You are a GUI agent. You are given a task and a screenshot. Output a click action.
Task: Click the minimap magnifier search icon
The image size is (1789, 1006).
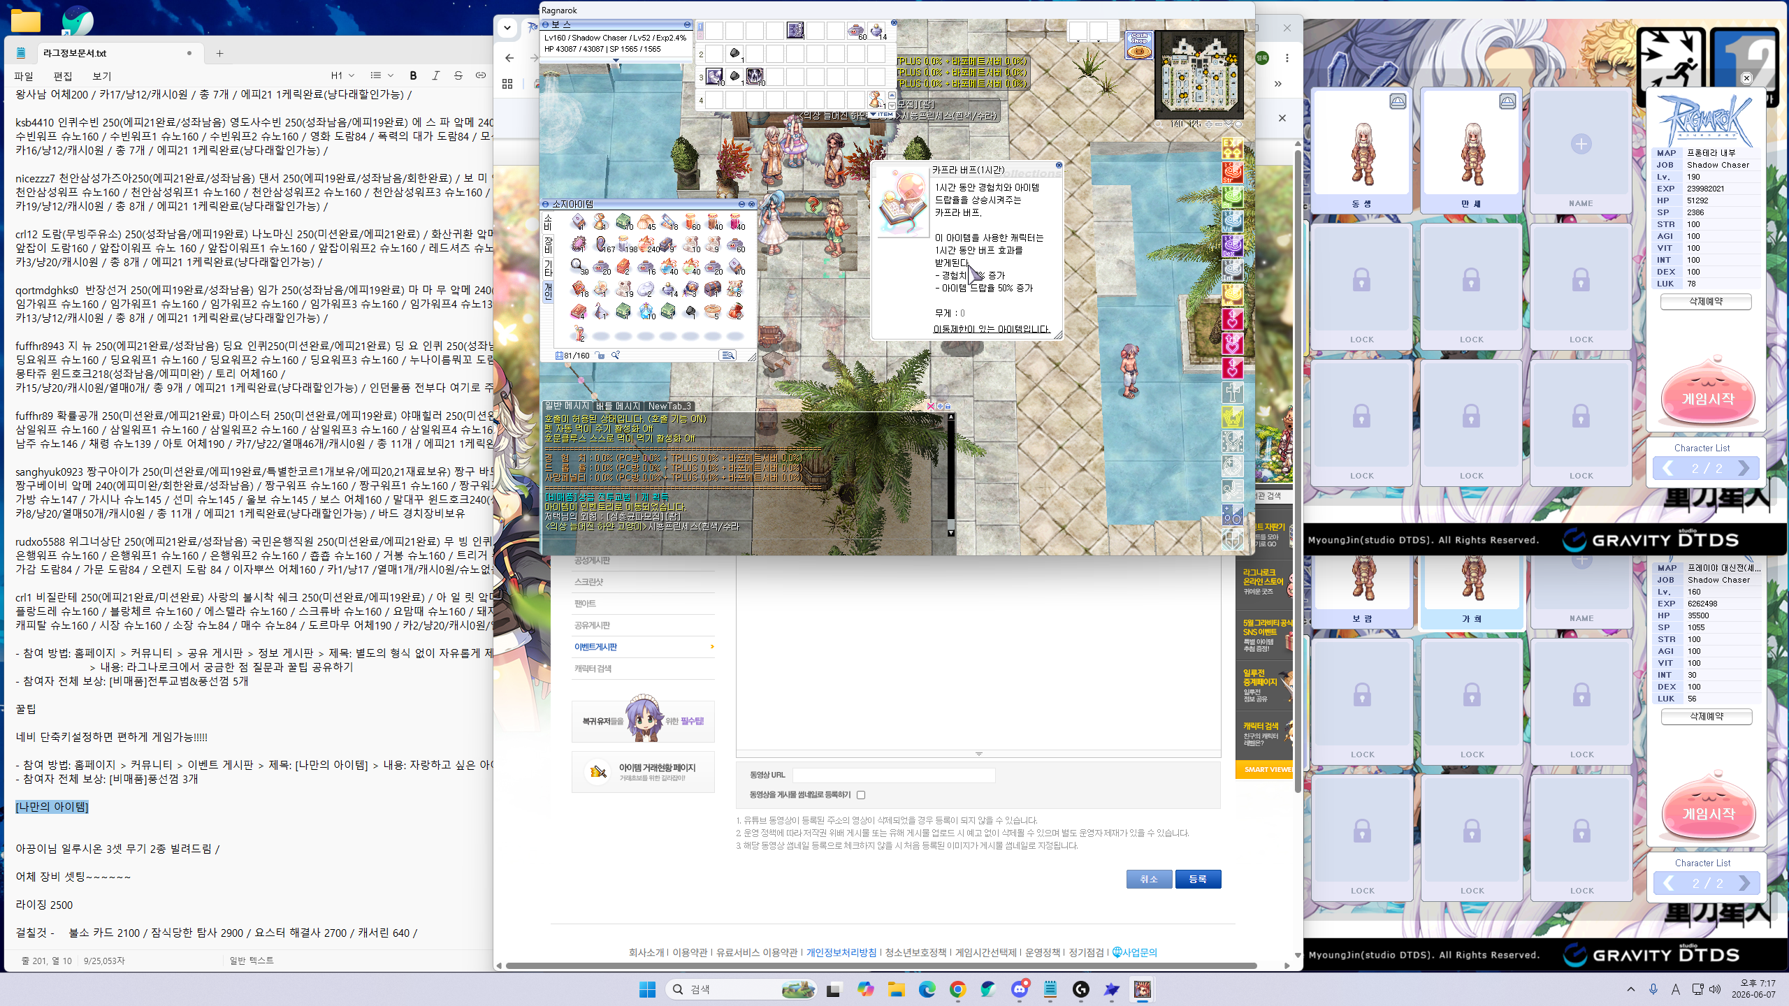click(1159, 124)
